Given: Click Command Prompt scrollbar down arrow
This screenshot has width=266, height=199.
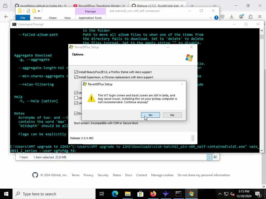Looking at the screenshot, I should (x=262, y=150).
